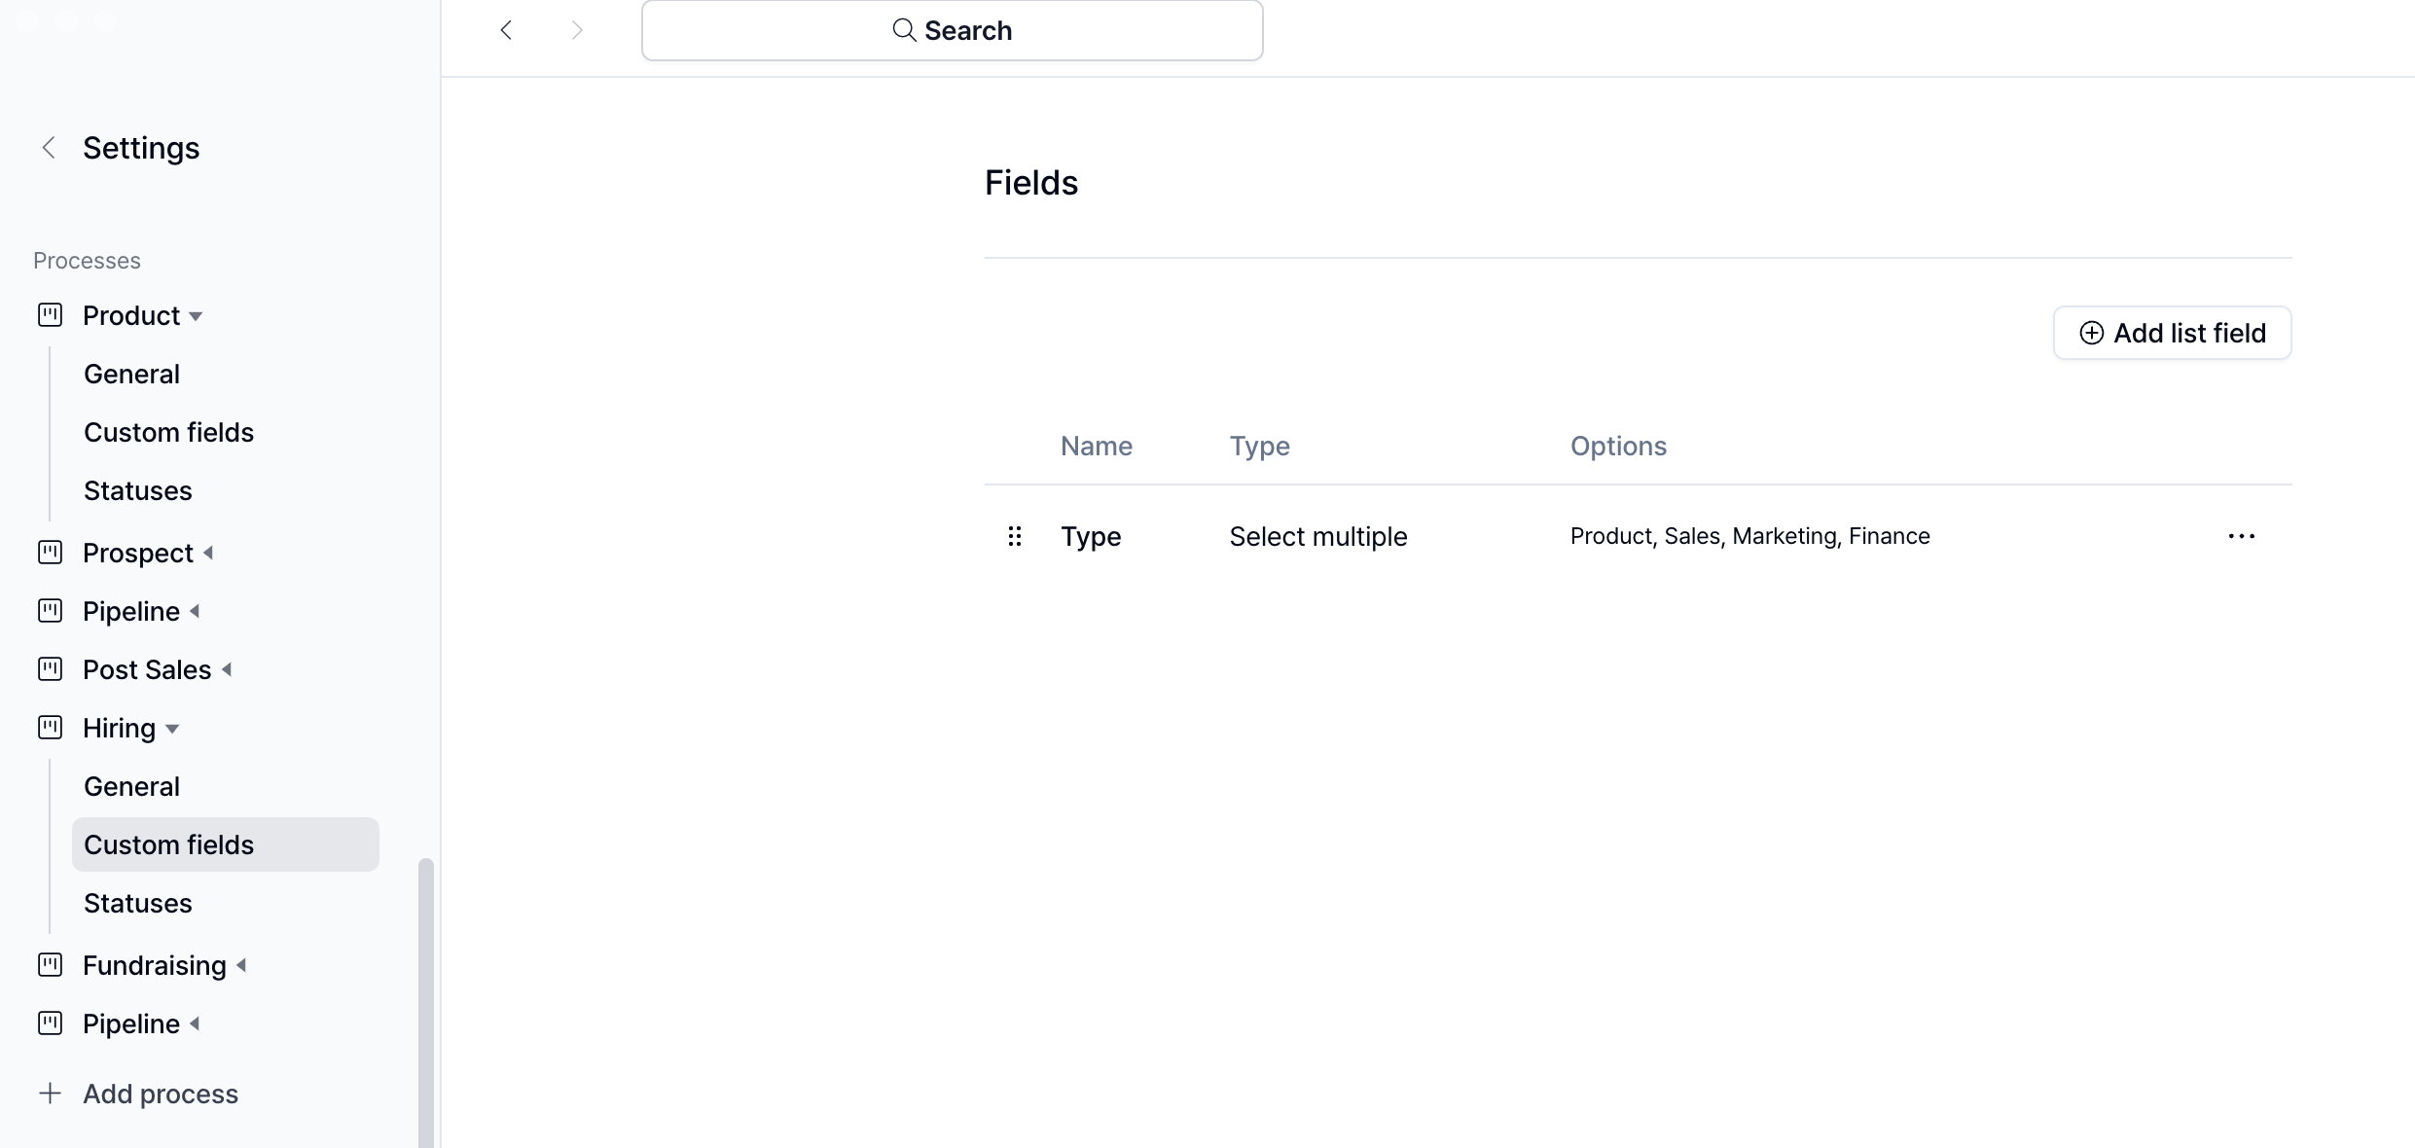Click the forward navigation arrow
The width and height of the screenshot is (2415, 1148).
click(x=577, y=30)
